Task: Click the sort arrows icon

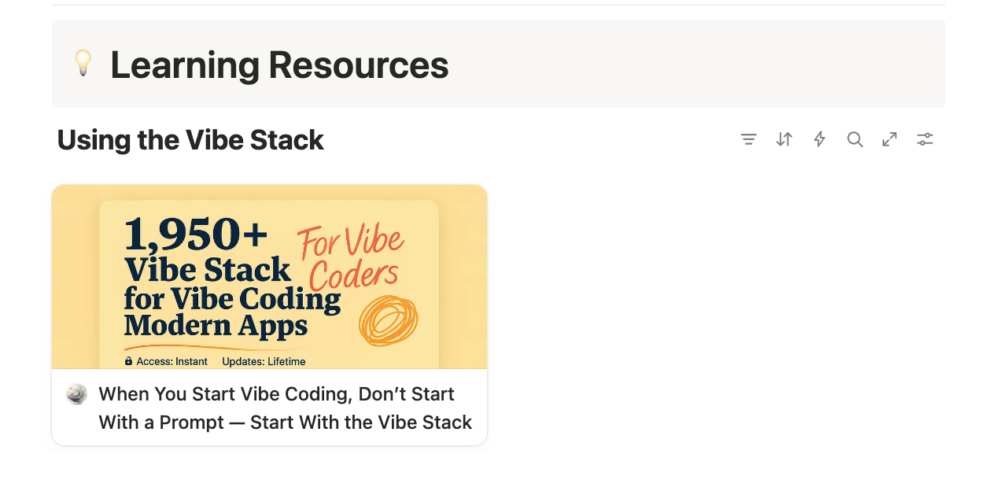Action: tap(784, 139)
